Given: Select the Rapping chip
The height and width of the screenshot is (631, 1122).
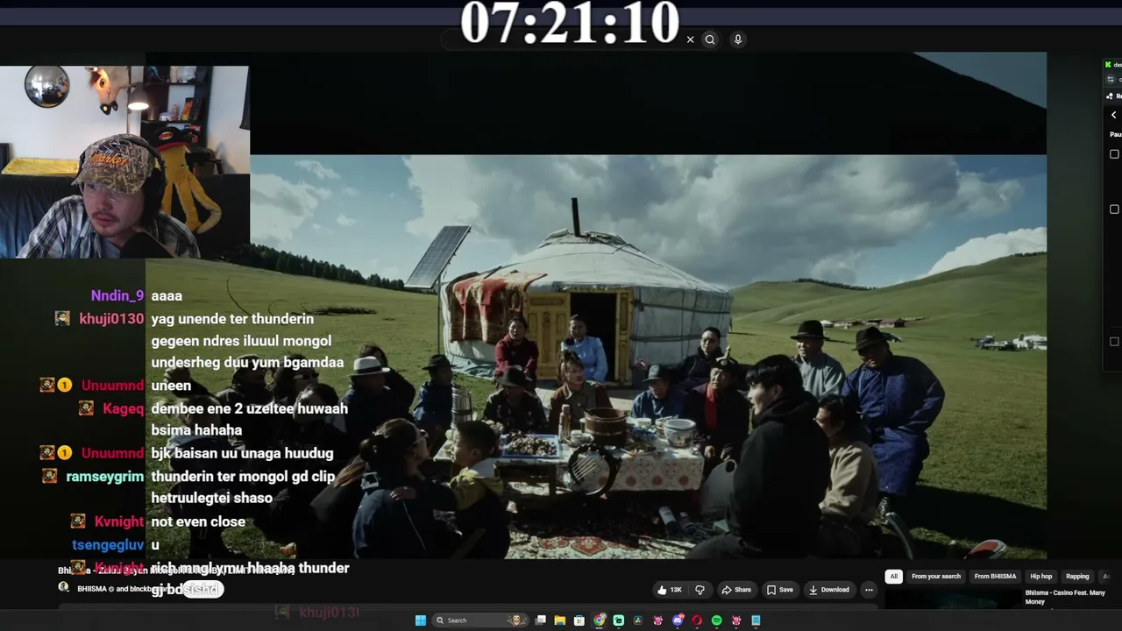Looking at the screenshot, I should tap(1077, 577).
